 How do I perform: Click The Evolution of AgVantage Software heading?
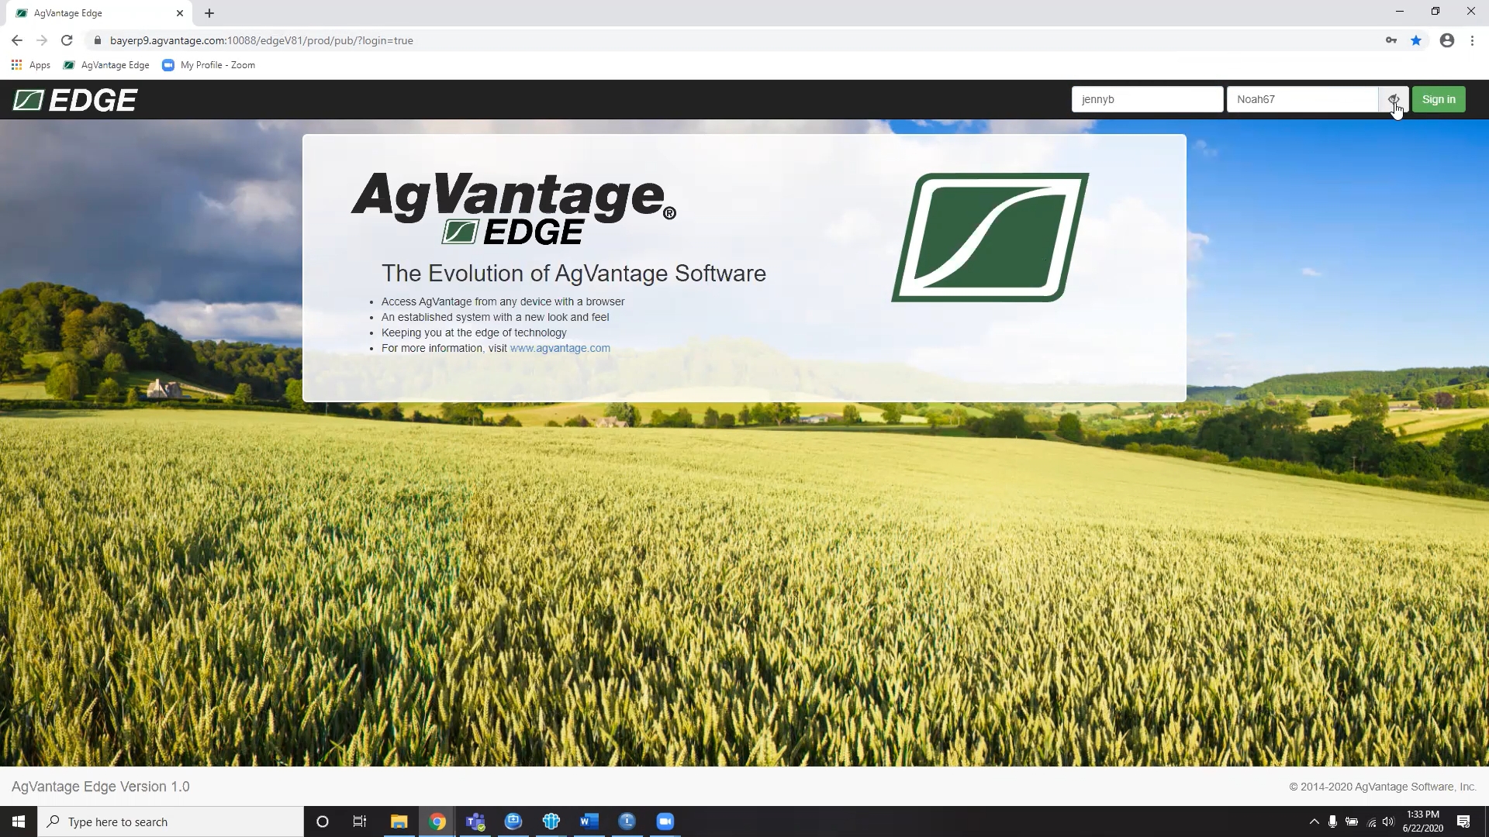[x=574, y=274]
